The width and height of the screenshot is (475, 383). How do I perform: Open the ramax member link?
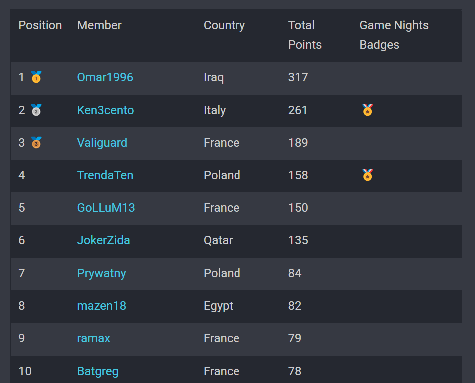93,338
